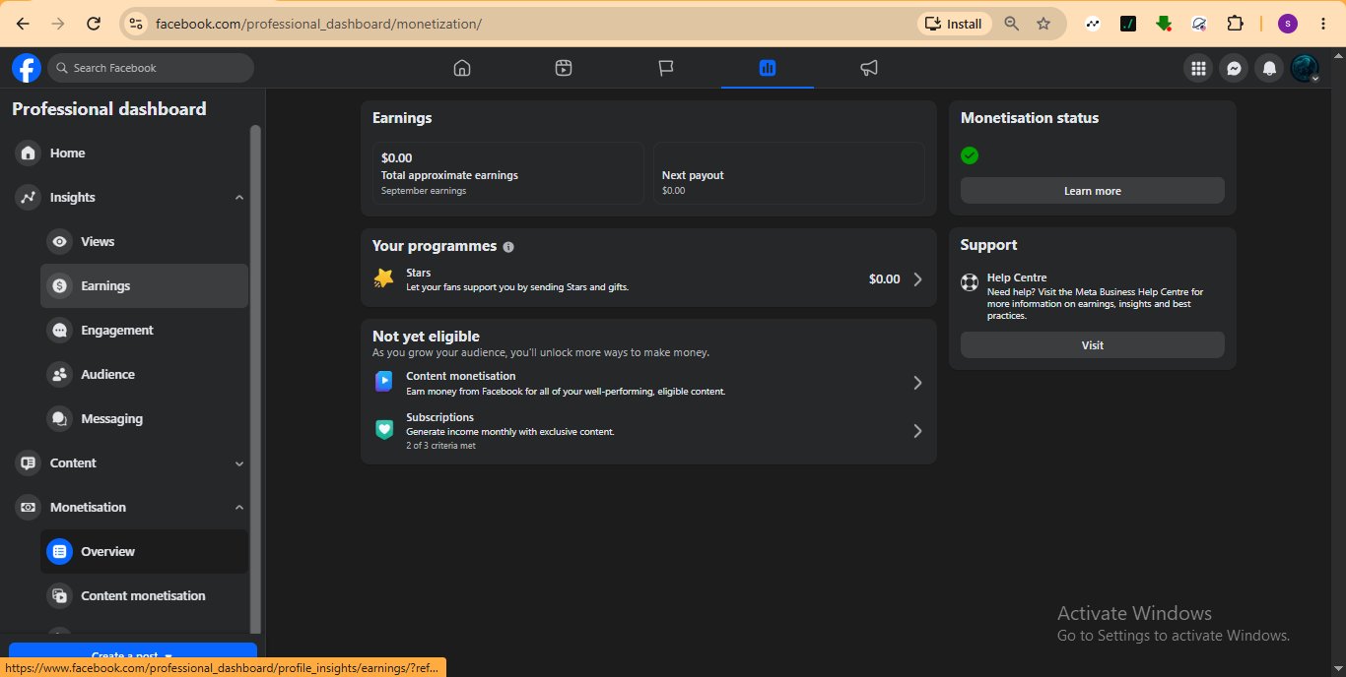Open the Ad Centre megaphone icon

[869, 68]
